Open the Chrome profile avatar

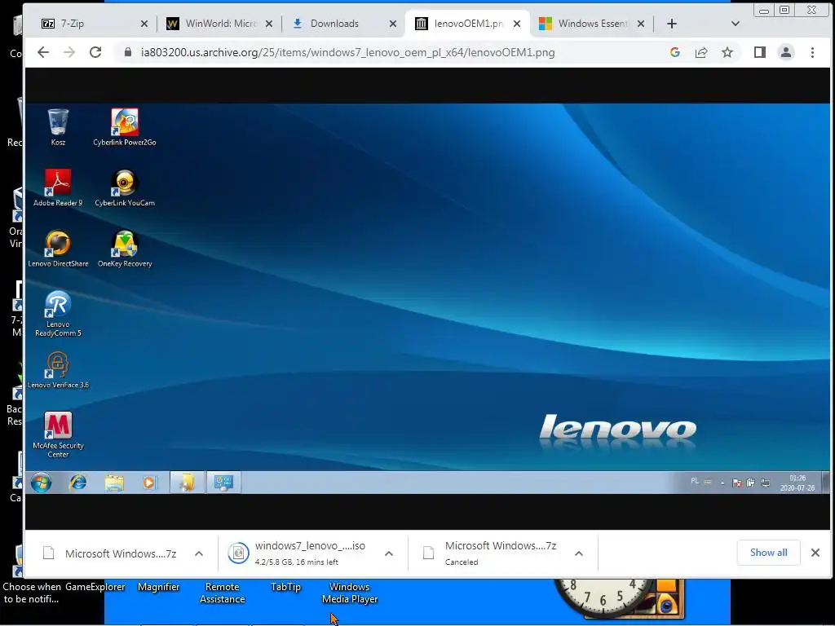(786, 52)
